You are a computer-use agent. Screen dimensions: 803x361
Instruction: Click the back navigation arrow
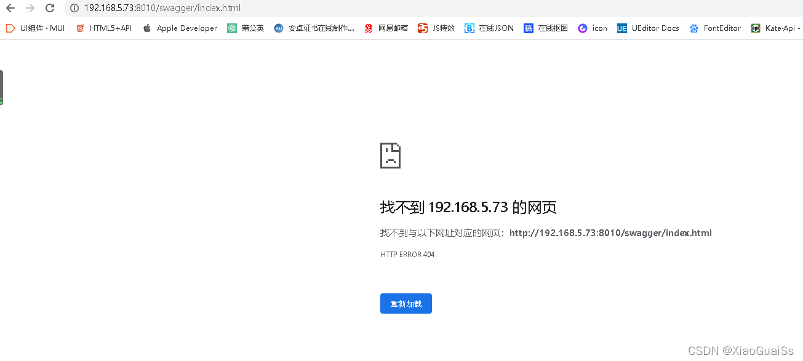[11, 9]
